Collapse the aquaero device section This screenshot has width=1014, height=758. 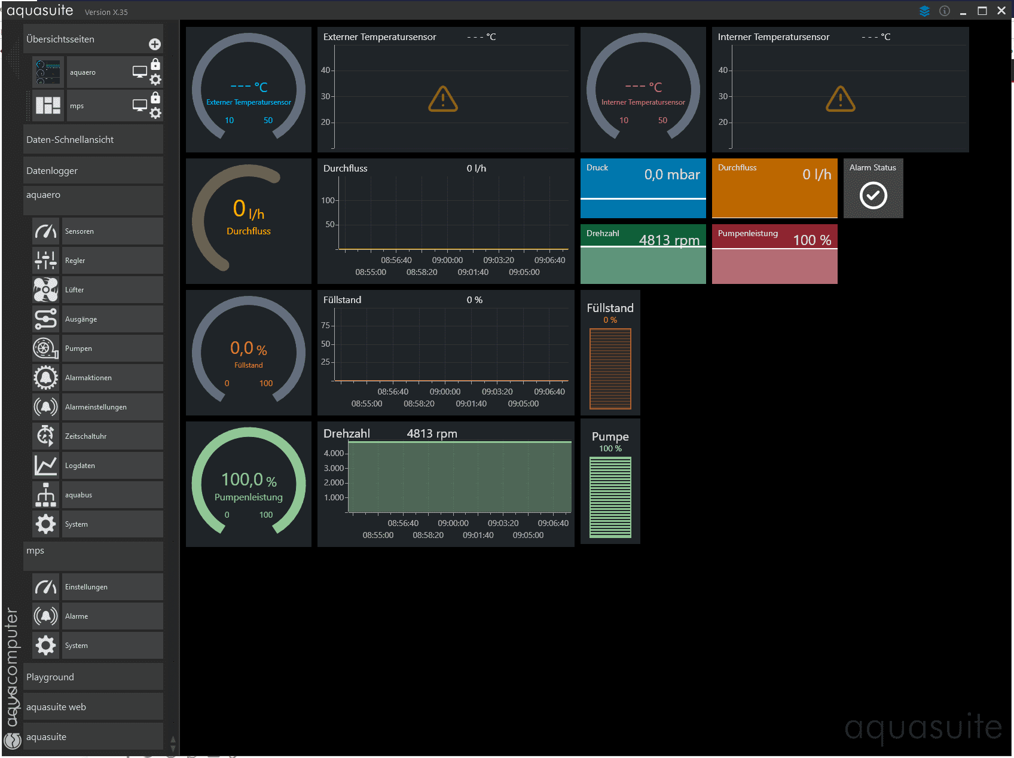[93, 200]
